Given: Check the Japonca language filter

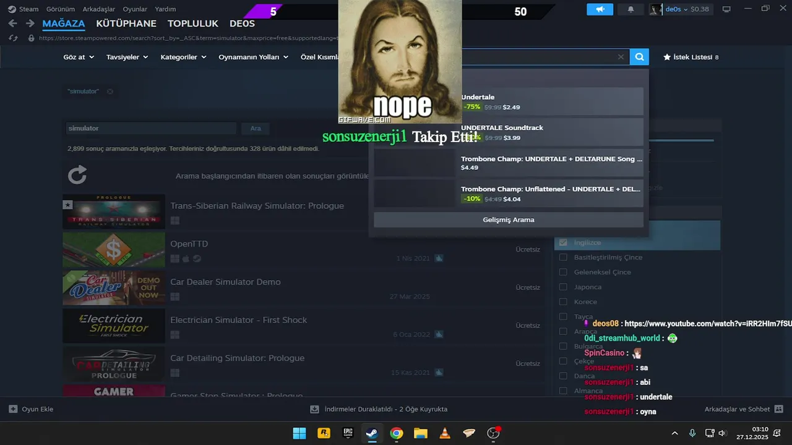Looking at the screenshot, I should pos(563,287).
